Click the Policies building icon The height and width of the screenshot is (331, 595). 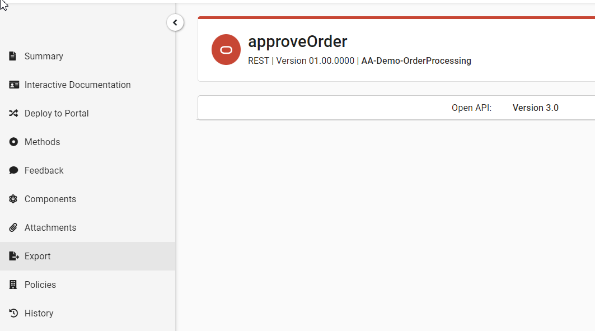click(x=13, y=285)
